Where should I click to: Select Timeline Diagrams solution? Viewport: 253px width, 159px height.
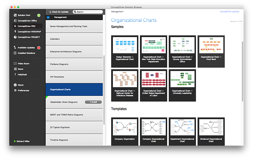pos(74,140)
